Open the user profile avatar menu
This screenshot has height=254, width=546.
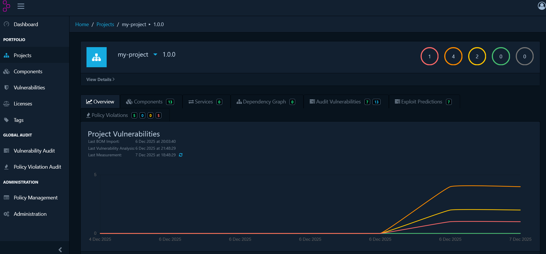[542, 6]
